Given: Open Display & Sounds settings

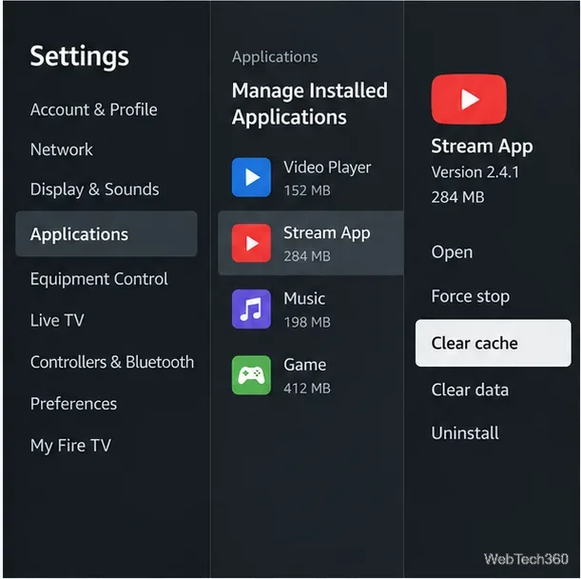Looking at the screenshot, I should tap(95, 190).
